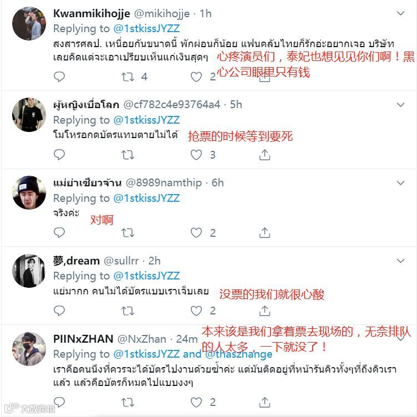Open the more menu chevron on Kwanmikihojje's tweet

point(400,13)
